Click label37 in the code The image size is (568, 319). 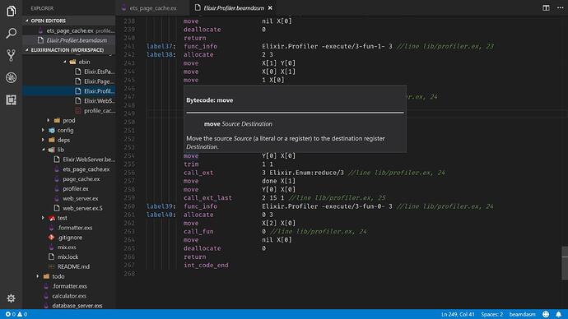tap(161, 46)
